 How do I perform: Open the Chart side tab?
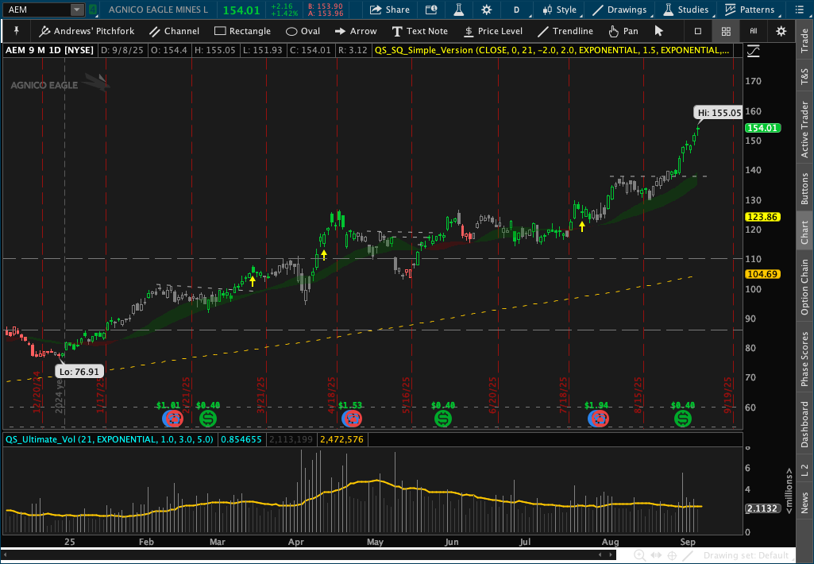804,232
